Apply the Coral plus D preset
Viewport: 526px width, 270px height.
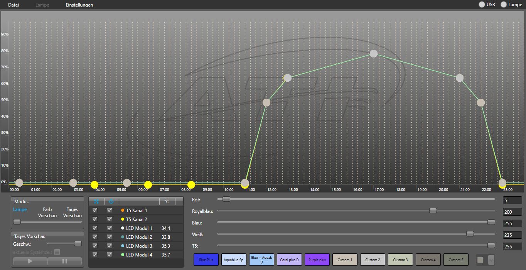289,260
